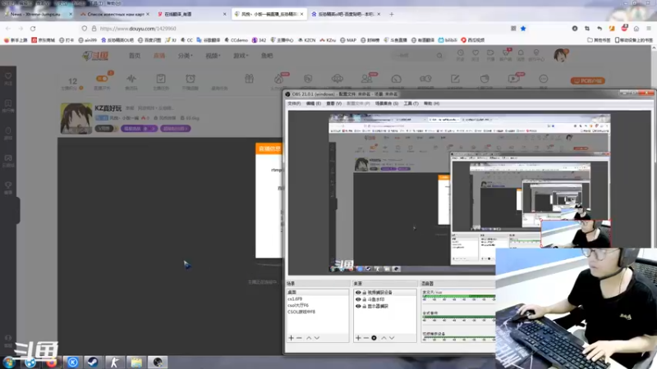Toggle lock icon of first source
This screenshot has width=657, height=369.
tap(364, 293)
